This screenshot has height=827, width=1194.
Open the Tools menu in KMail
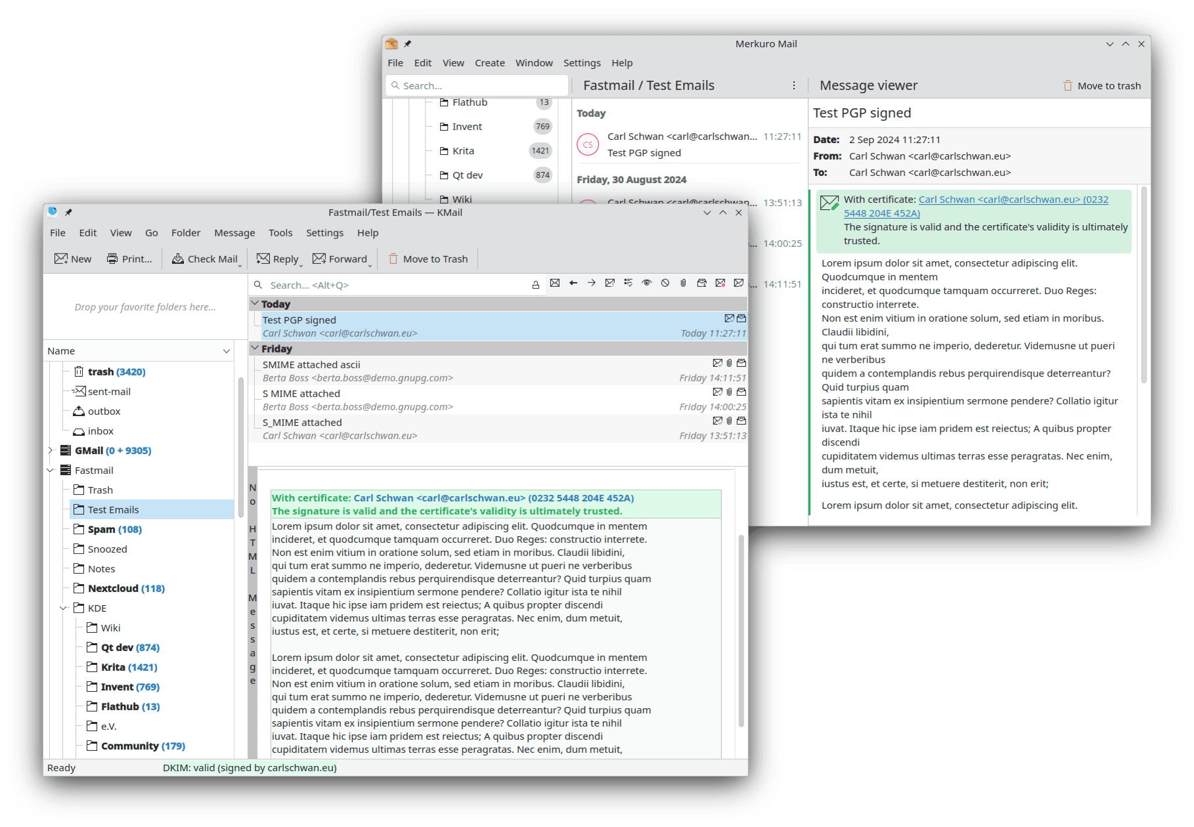[x=280, y=233]
